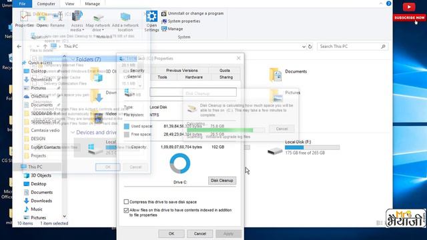Switch to the Computer ribbon tab
Viewport: 427px width, 240px height.
pos(46,4)
